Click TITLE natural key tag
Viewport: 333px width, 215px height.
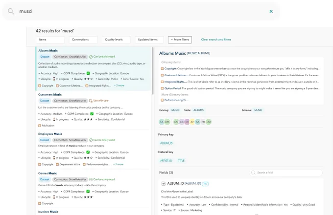point(181,161)
